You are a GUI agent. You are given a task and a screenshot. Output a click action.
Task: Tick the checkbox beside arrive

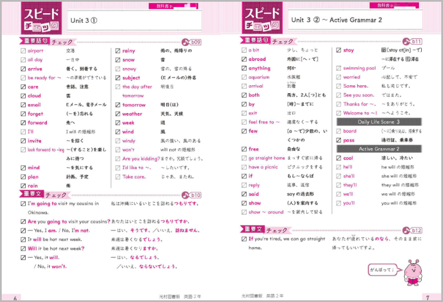23,69
